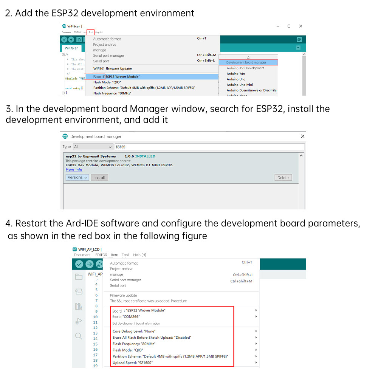Viewport: 378px width, 378px height.
Task: Click the Install button for esp32
Action: coord(99,178)
